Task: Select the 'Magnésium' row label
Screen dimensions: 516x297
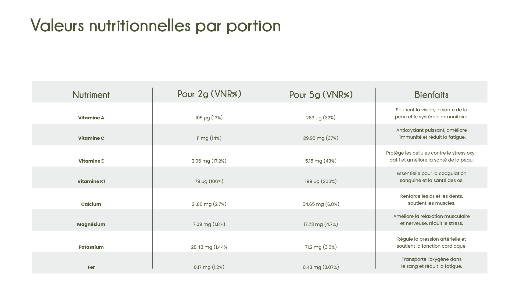Action: (x=91, y=224)
